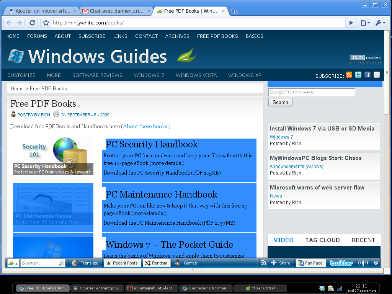Follow the 'About these books' link
The height and width of the screenshot is (294, 392).
click(x=145, y=126)
